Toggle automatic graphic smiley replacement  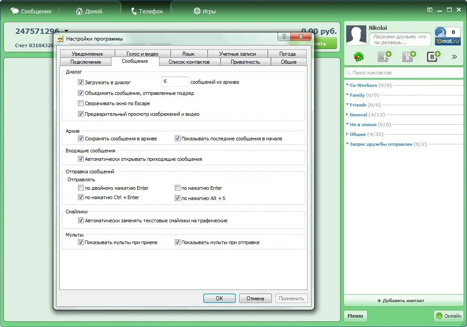click(81, 221)
